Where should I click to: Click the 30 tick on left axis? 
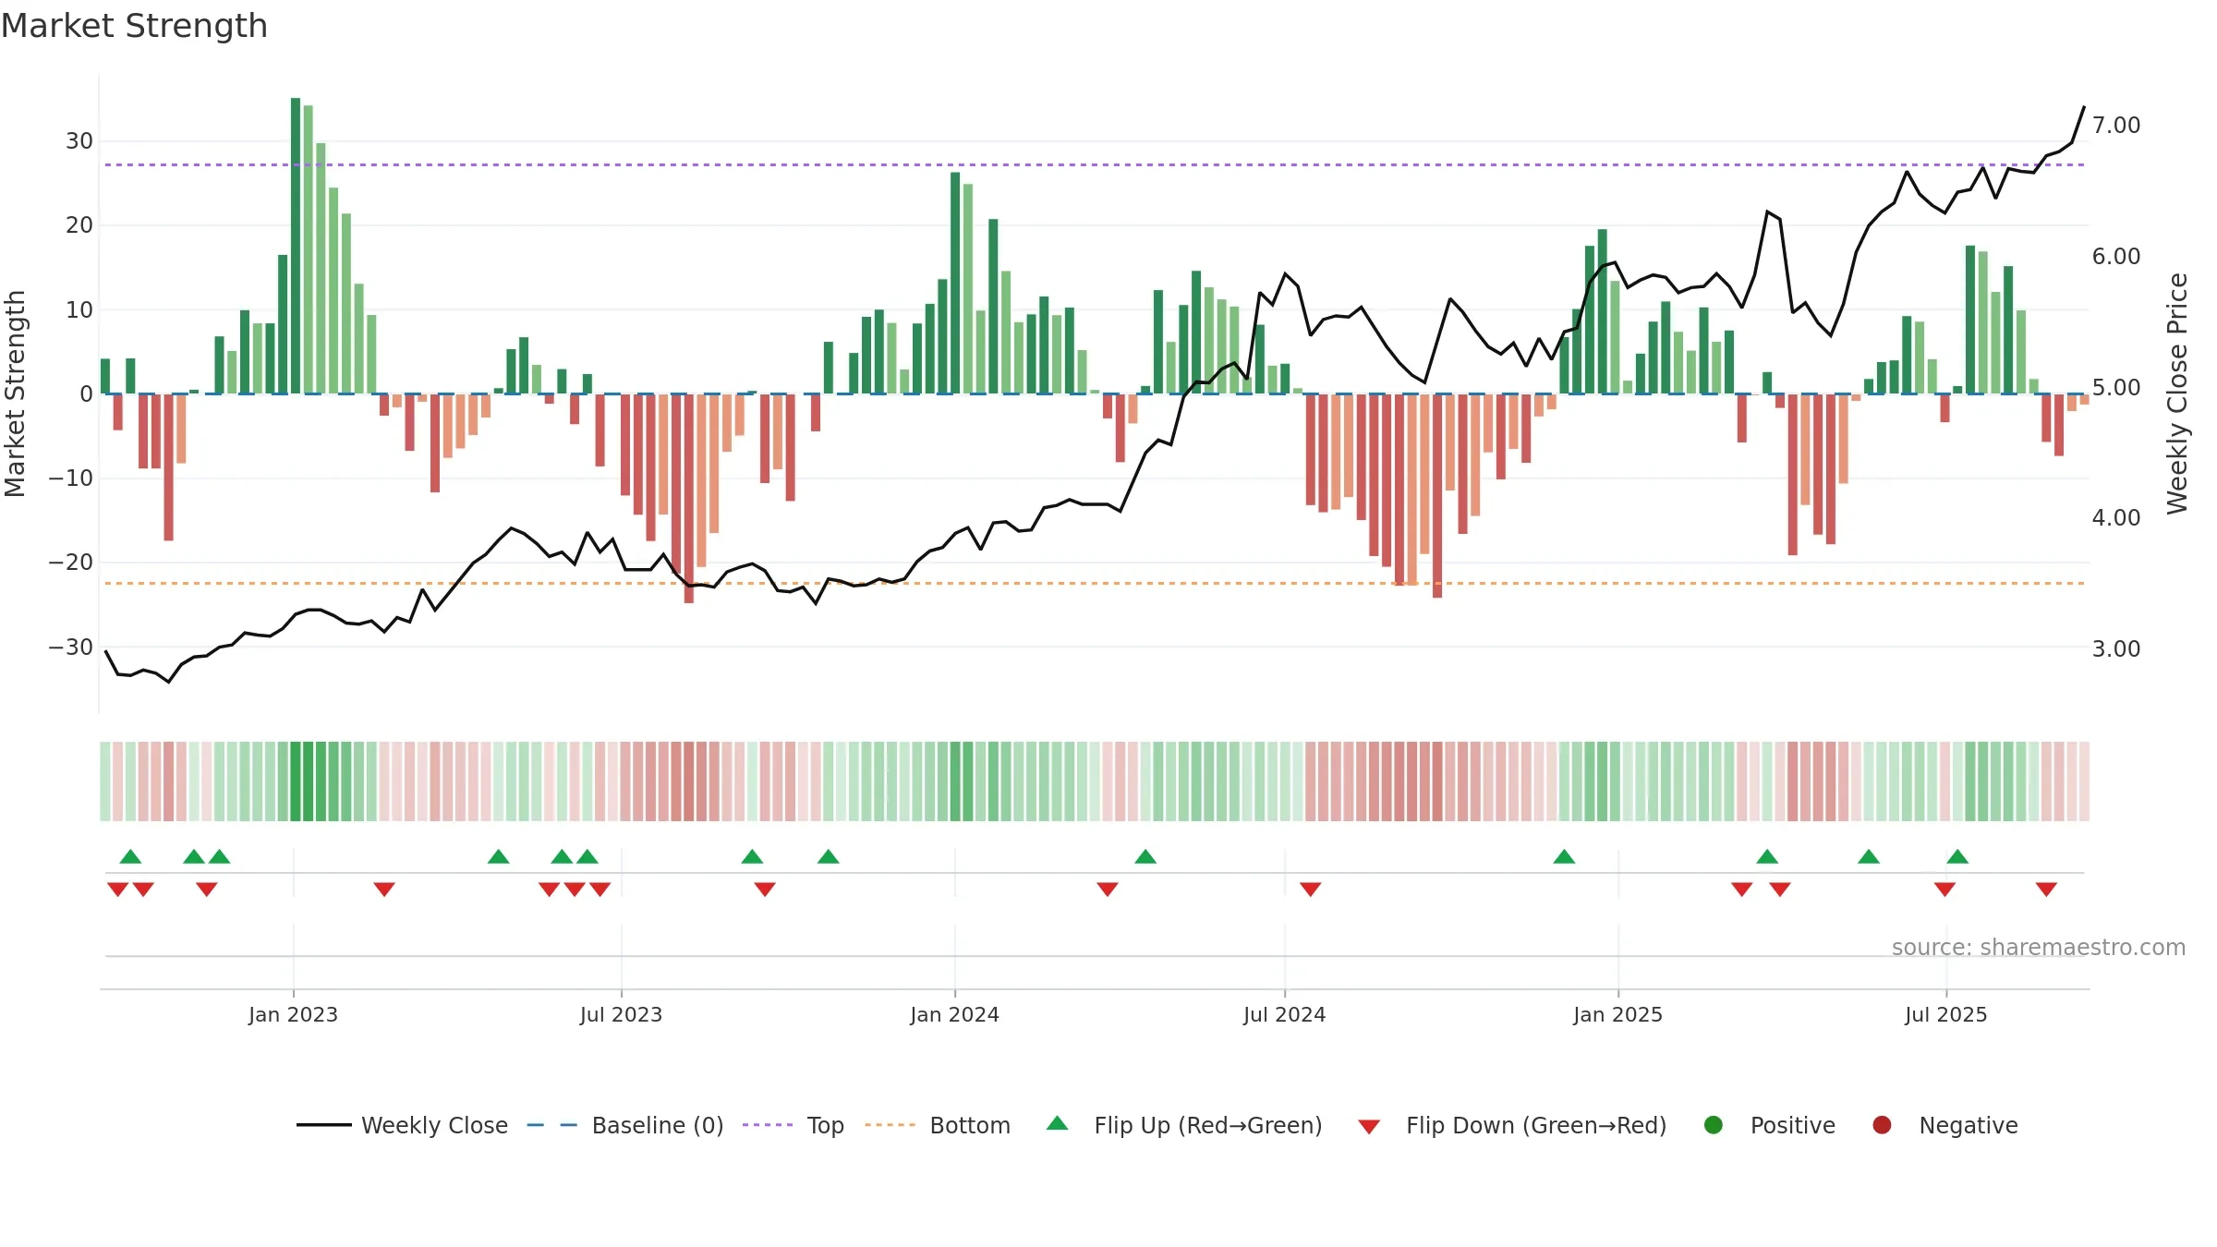(x=79, y=141)
